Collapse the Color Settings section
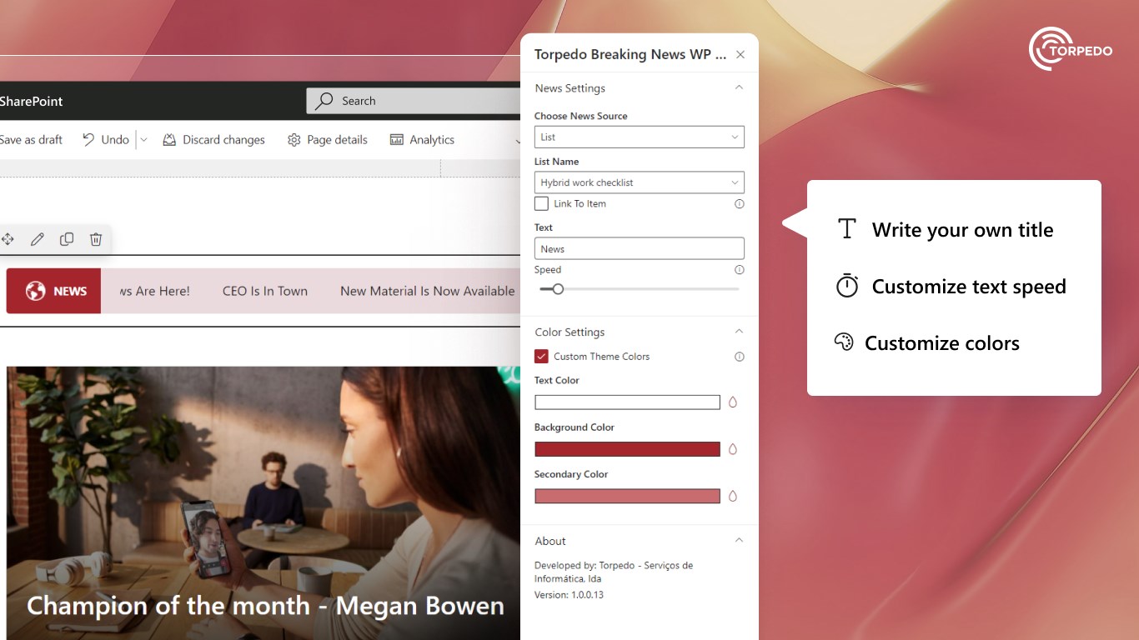This screenshot has height=640, width=1139. pos(739,332)
